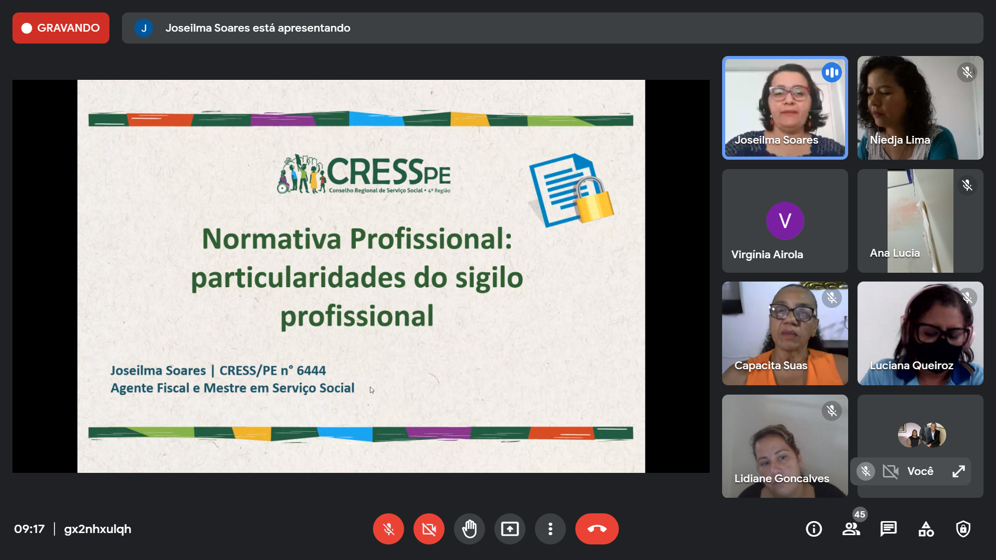The height and width of the screenshot is (560, 996).
Task: Open the More options three-dot menu
Action: (x=550, y=529)
